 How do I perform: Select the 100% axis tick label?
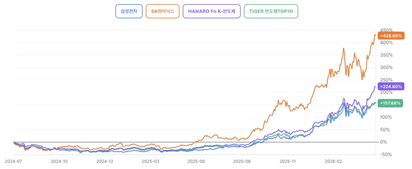(385, 117)
